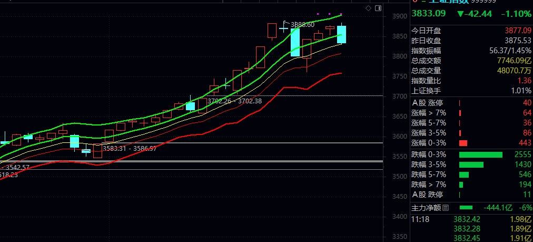Select the 涨幅 5-7% row
Viewport: 533px width, 242px height.
(471, 123)
